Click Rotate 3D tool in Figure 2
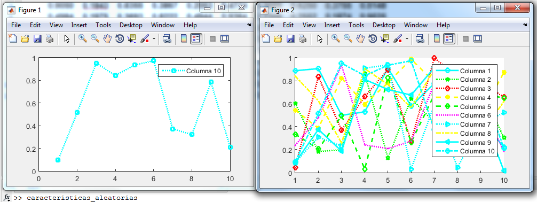Screen dimensions: 537x202 point(373,39)
